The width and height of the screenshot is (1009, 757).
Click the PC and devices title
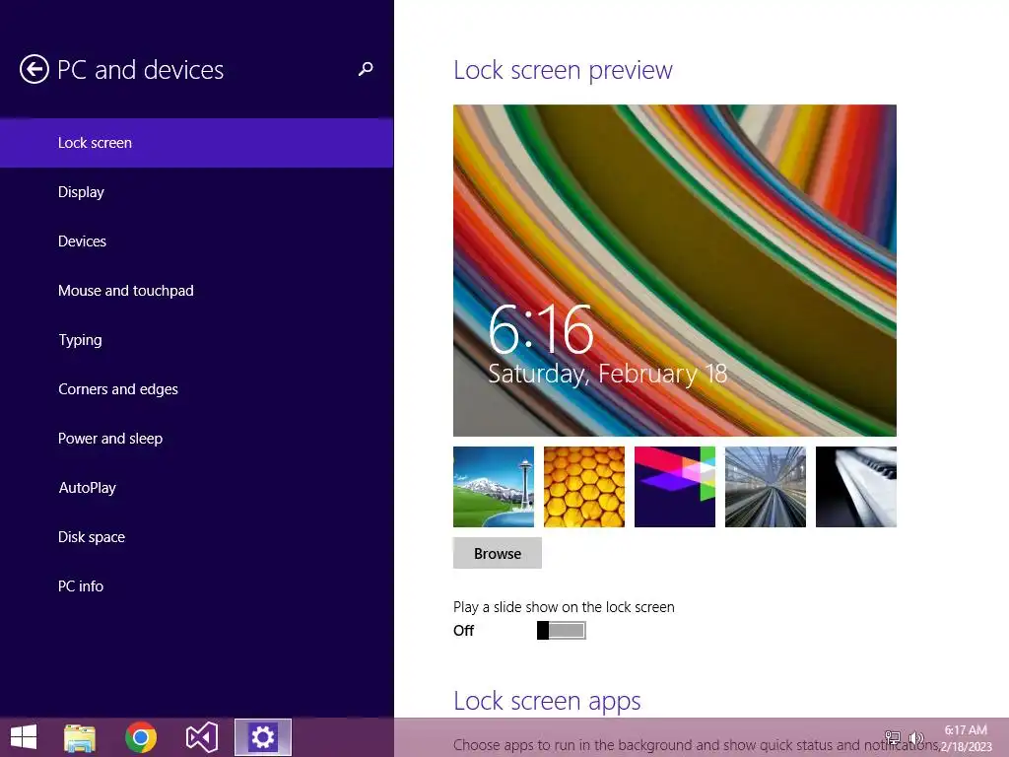(x=140, y=70)
